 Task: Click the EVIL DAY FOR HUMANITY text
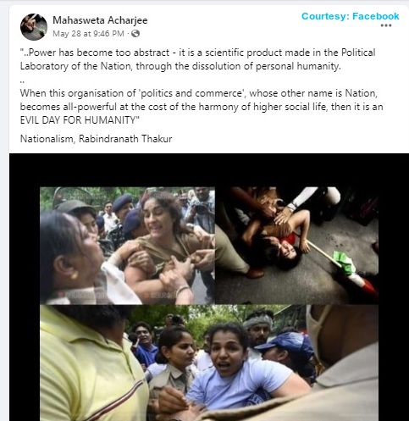tap(80, 120)
